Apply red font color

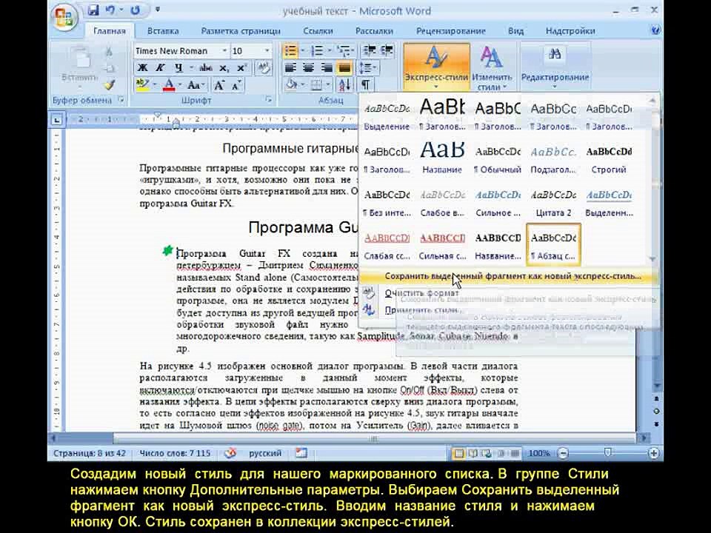tap(169, 84)
